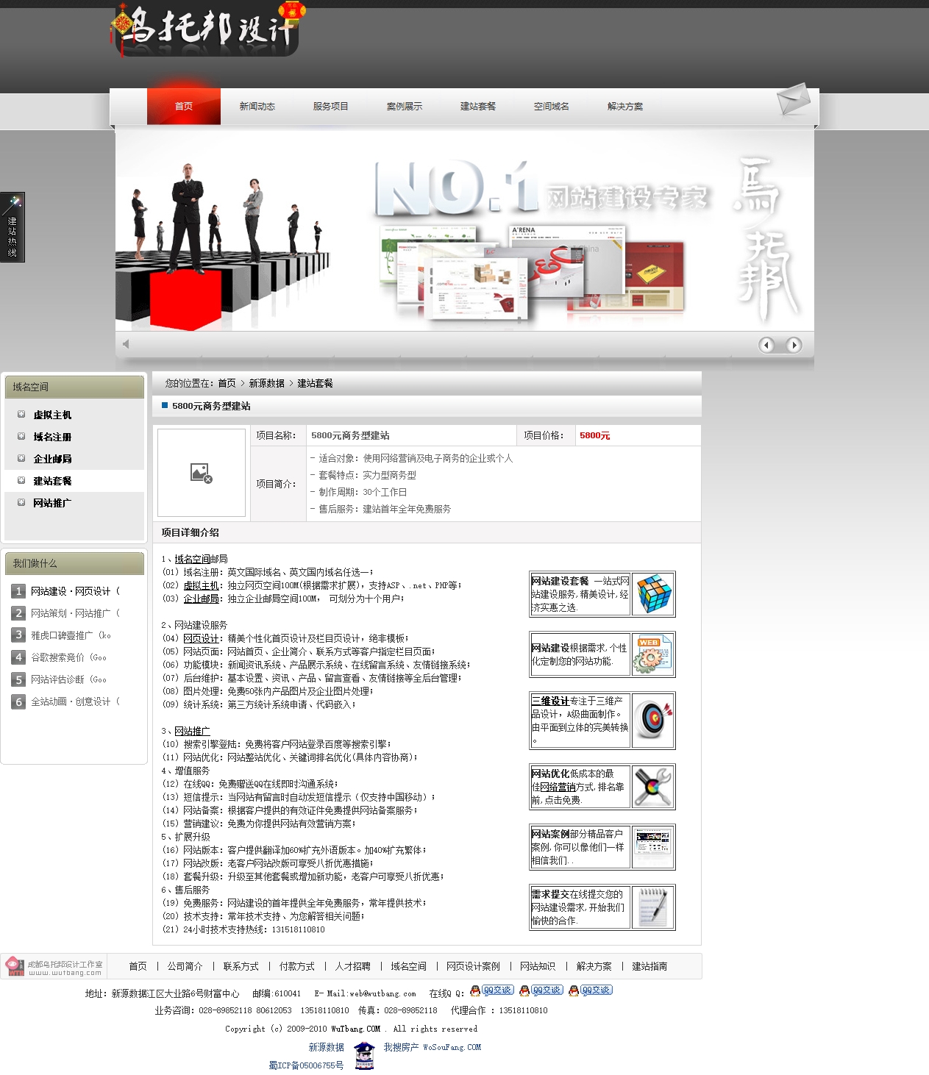Screen dimensions: 929x1075
Task: Click the target dartboard 三维设计 icon
Action: click(653, 721)
